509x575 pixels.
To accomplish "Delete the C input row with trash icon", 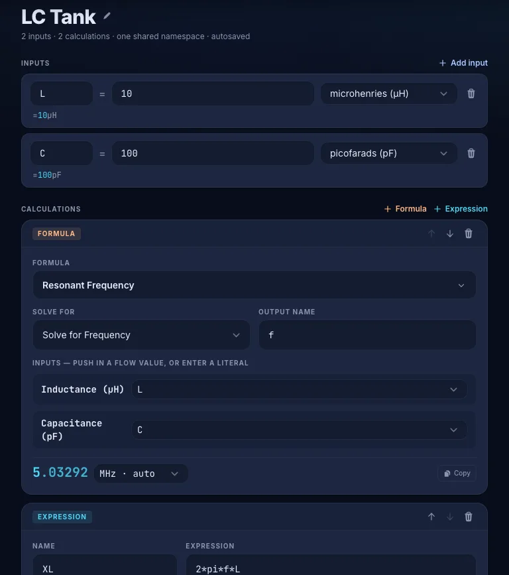I will point(471,153).
